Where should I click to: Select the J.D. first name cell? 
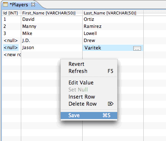pyautogui.click(x=52, y=41)
